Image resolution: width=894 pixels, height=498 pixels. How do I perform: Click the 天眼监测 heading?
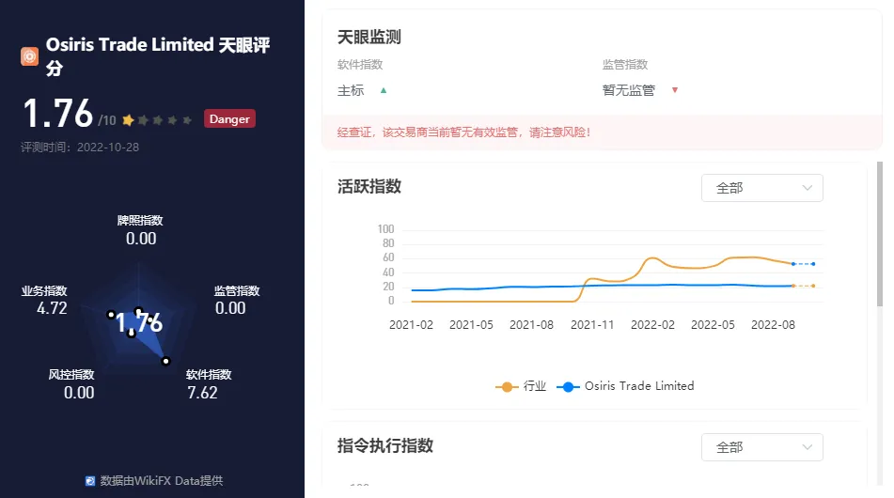[369, 37]
